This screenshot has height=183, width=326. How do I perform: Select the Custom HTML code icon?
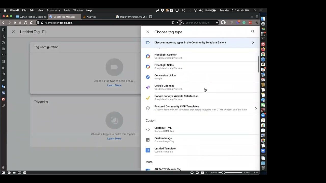click(x=148, y=130)
